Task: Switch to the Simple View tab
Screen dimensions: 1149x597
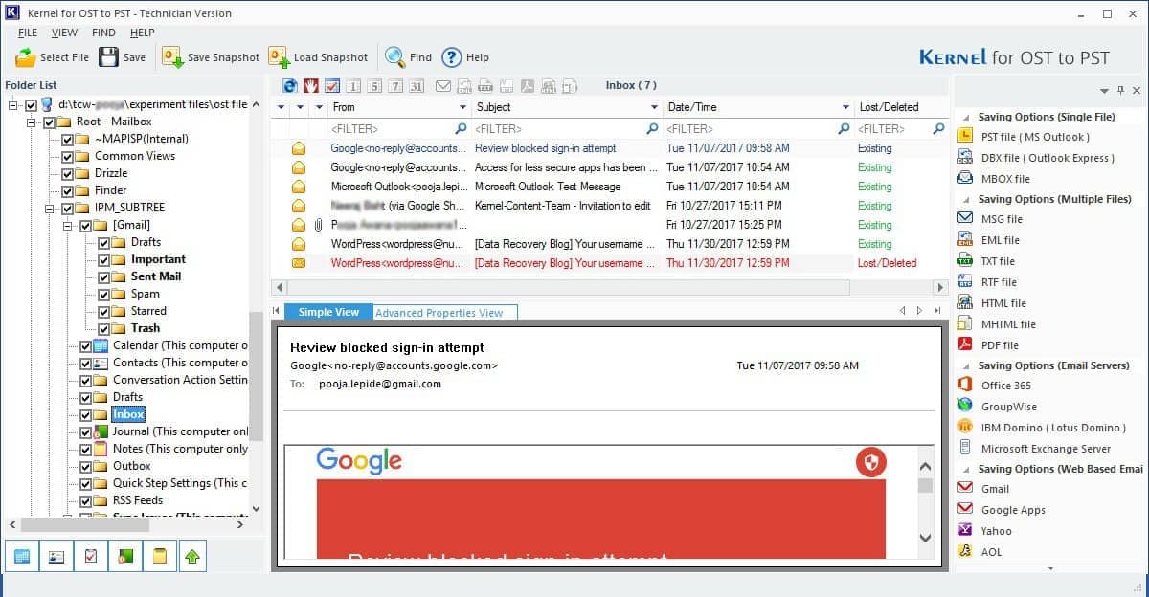Action: [328, 312]
